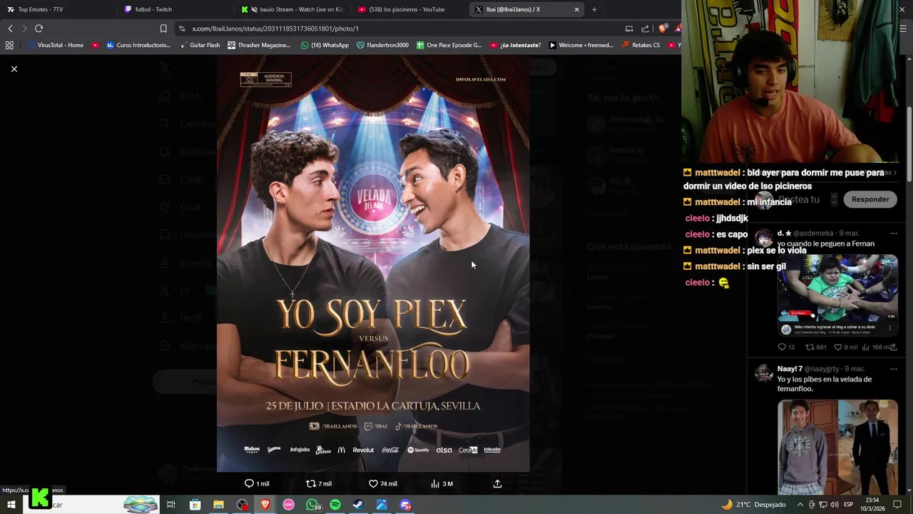The image size is (913, 514).
Task: Open osu! from the taskbar
Action: point(288,505)
